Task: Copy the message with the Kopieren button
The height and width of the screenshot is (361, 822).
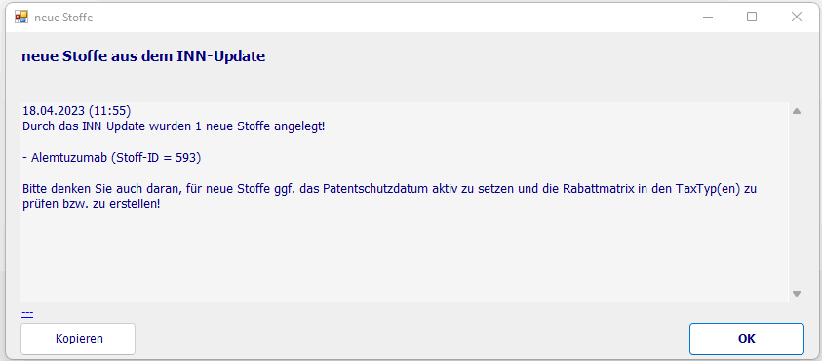Action: pyautogui.click(x=78, y=339)
